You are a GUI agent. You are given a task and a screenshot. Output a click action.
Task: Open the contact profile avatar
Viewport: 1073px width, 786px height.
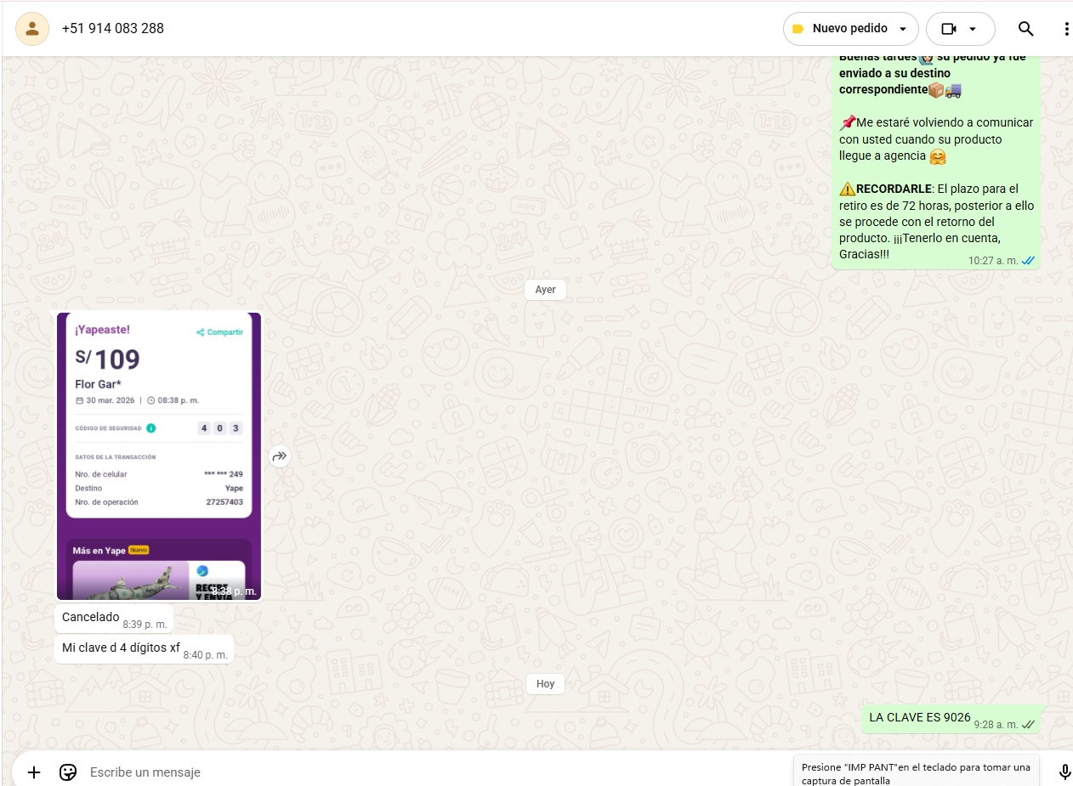(32, 29)
